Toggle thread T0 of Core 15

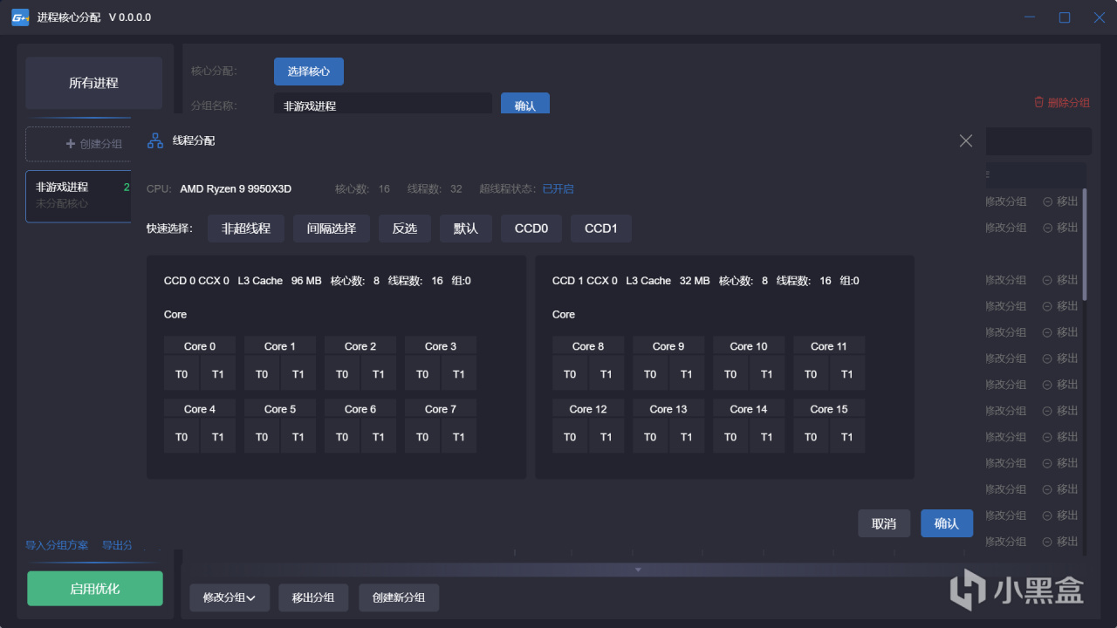pos(811,436)
